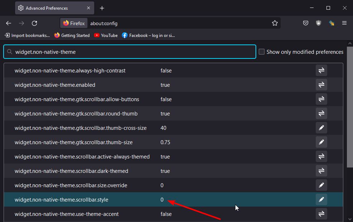
Task: Open the Facebook log in bookmark
Action: (x=148, y=36)
